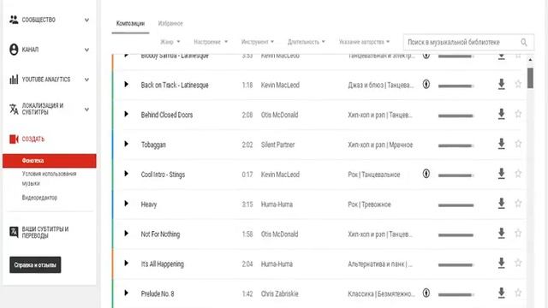This screenshot has height=308, width=548.
Task: Play the track Back on Track - Latinesque
Action: tap(126, 84)
